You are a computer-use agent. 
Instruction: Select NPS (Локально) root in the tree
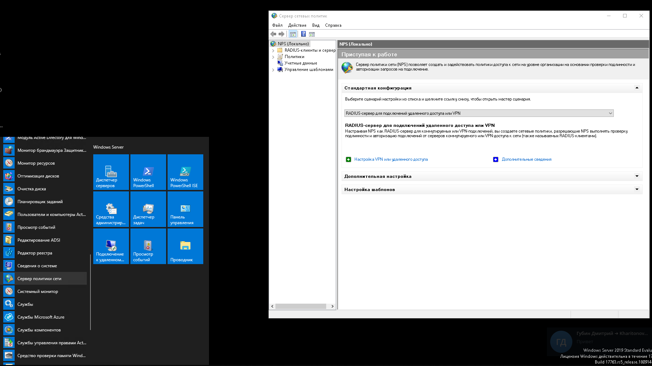click(x=293, y=44)
